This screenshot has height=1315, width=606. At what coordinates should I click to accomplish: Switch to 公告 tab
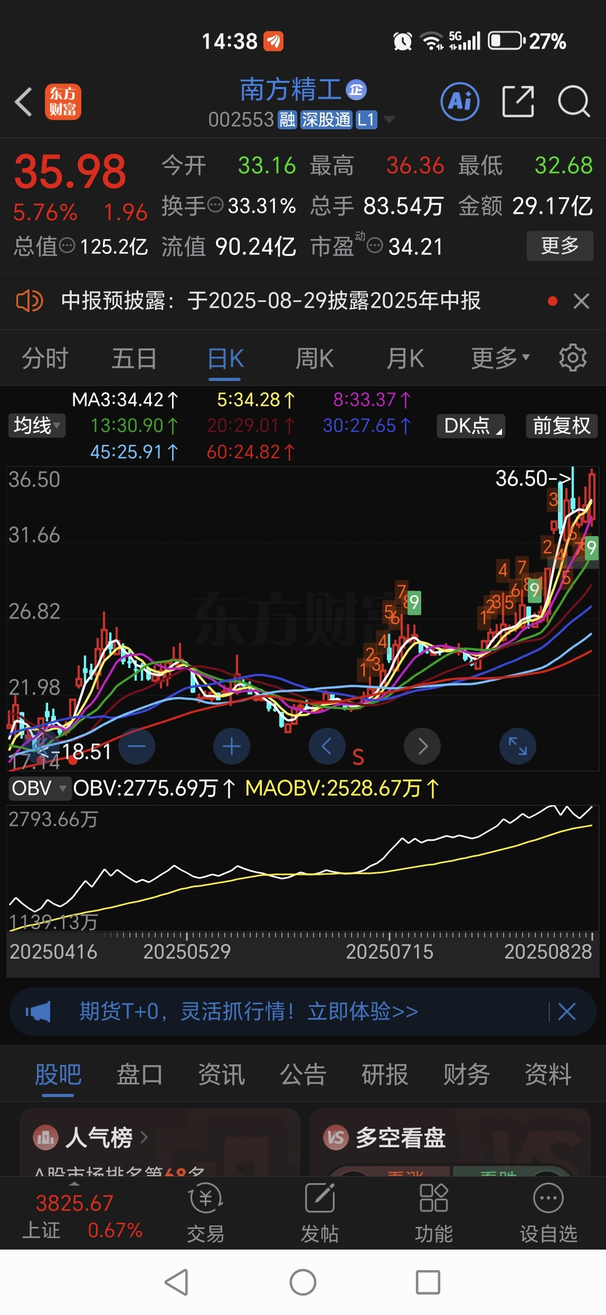[303, 1074]
